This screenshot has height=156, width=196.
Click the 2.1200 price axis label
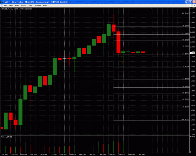(193, 13)
